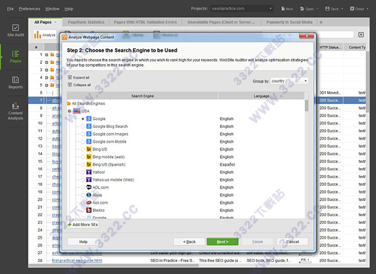Screen dimensions: 376x274
Task: Click the Blekko engine icon
Action: (89, 210)
